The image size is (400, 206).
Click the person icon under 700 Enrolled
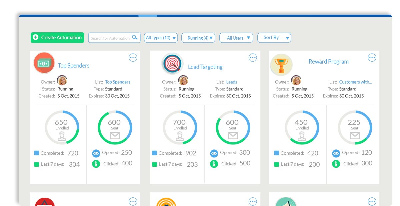[x=180, y=136]
